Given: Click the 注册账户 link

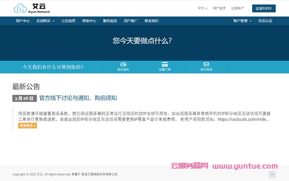Looking at the screenshot, I should click(x=237, y=8).
